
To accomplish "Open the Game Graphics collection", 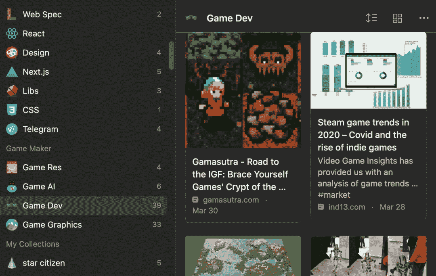I will coord(52,225).
